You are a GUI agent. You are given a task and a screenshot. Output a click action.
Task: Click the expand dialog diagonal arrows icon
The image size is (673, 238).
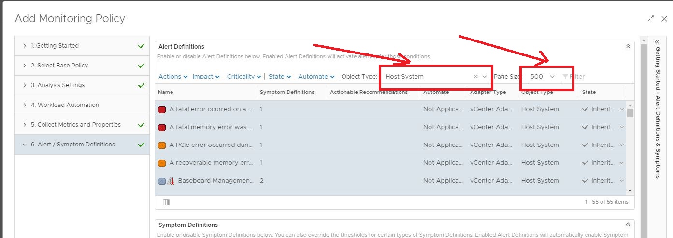[651, 19]
